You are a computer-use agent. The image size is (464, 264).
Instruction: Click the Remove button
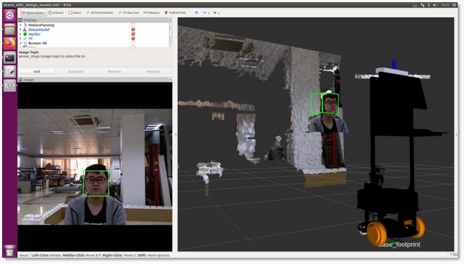114,71
